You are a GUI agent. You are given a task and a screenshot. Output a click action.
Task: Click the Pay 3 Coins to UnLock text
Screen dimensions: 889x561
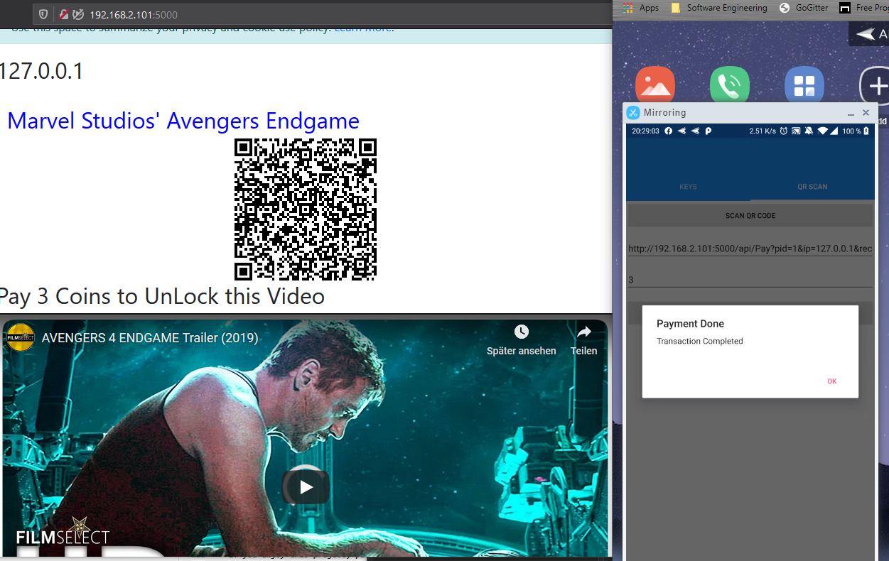(x=161, y=295)
